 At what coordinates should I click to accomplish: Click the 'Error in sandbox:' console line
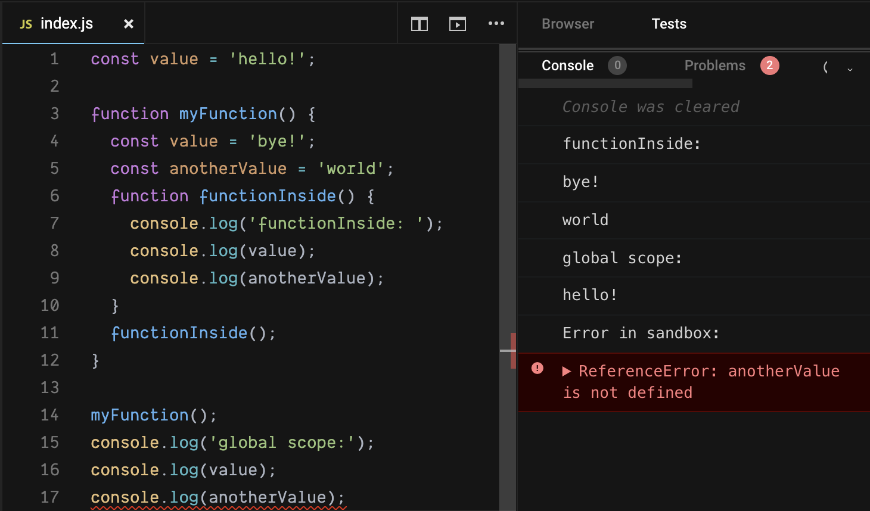(641, 333)
